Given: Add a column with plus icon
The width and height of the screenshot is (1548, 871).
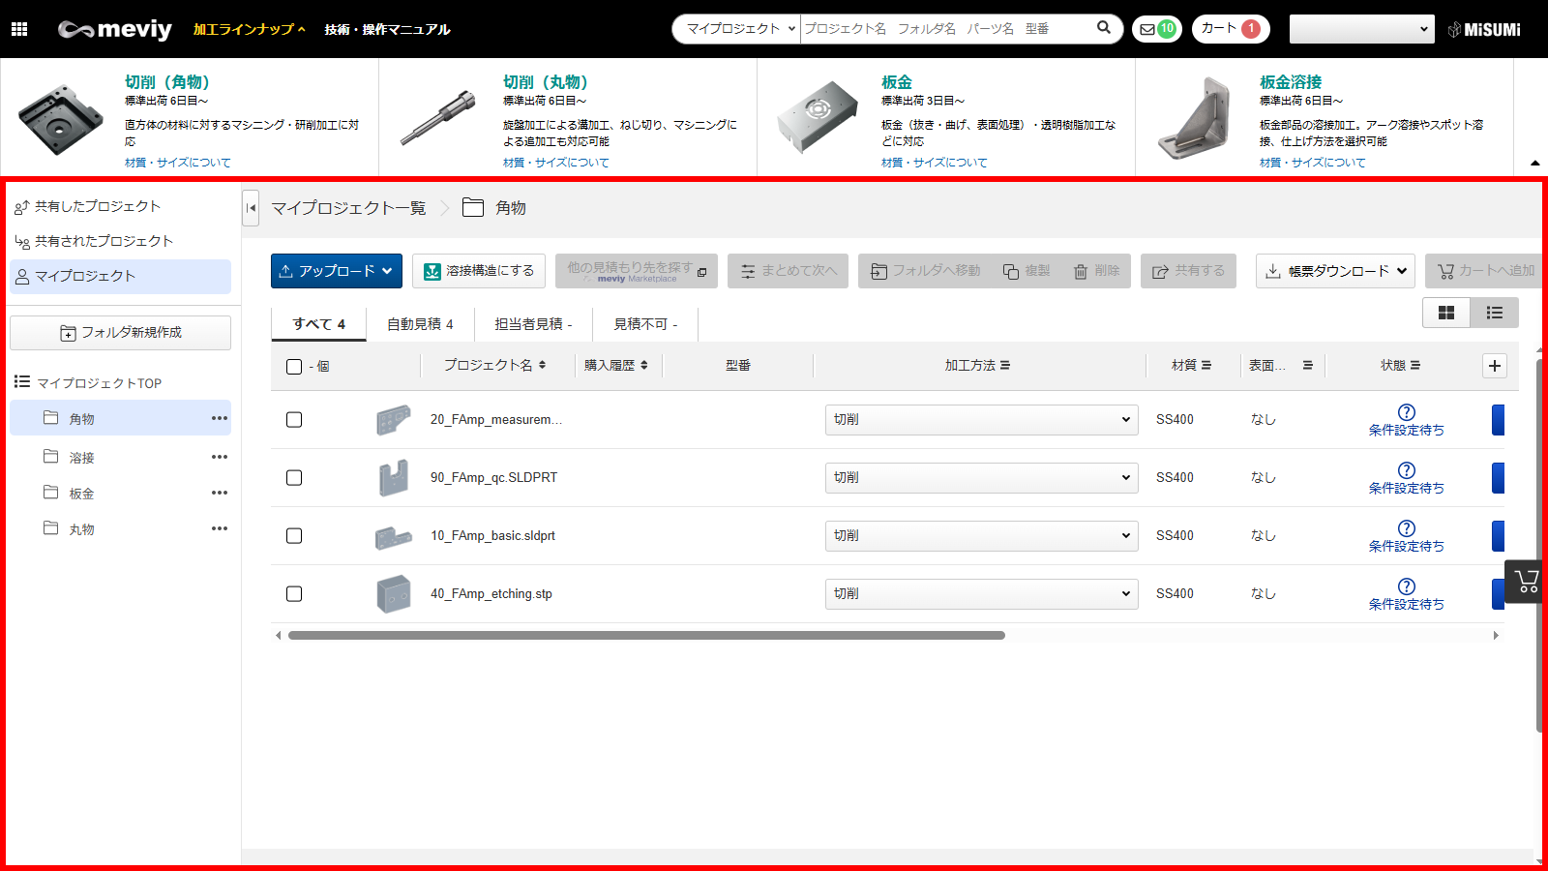Looking at the screenshot, I should tap(1495, 366).
